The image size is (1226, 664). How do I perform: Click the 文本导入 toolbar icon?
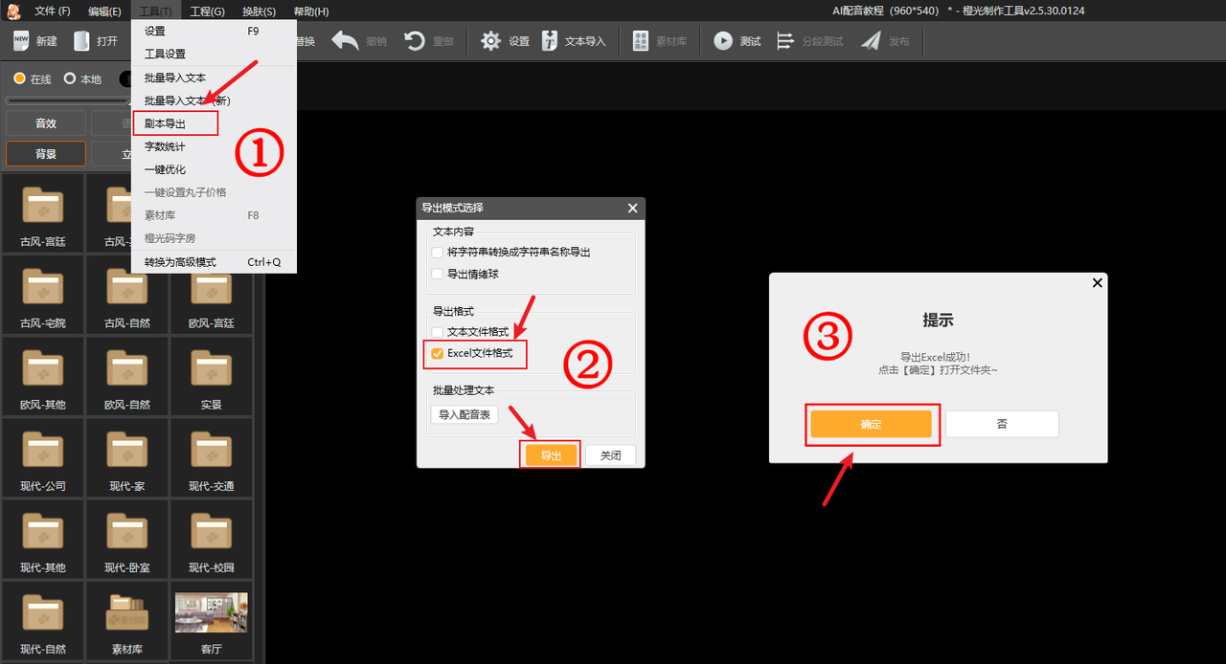pyautogui.click(x=551, y=41)
